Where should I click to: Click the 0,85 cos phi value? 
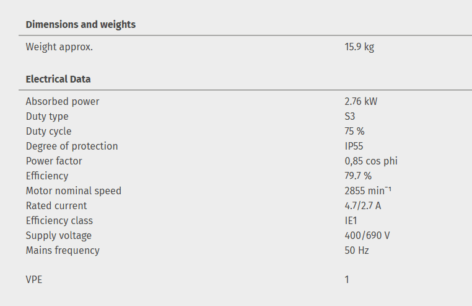pyautogui.click(x=371, y=161)
